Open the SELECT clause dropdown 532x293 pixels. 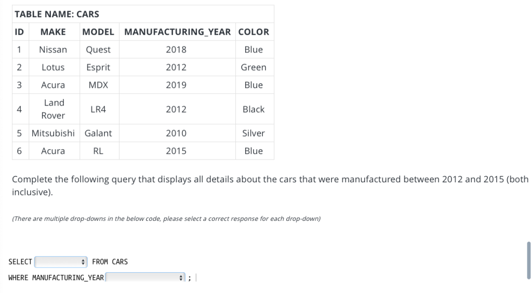click(x=61, y=262)
